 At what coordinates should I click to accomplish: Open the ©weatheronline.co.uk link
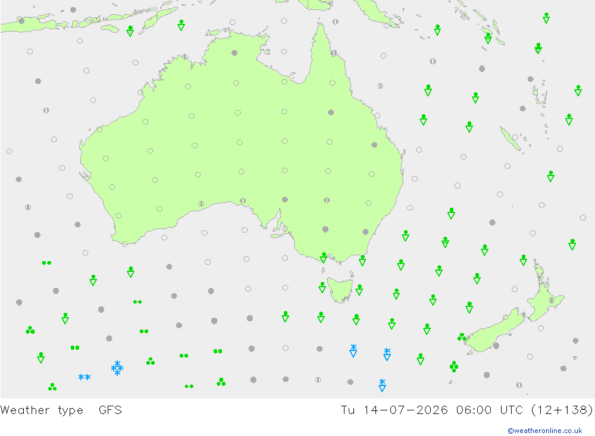point(545,431)
